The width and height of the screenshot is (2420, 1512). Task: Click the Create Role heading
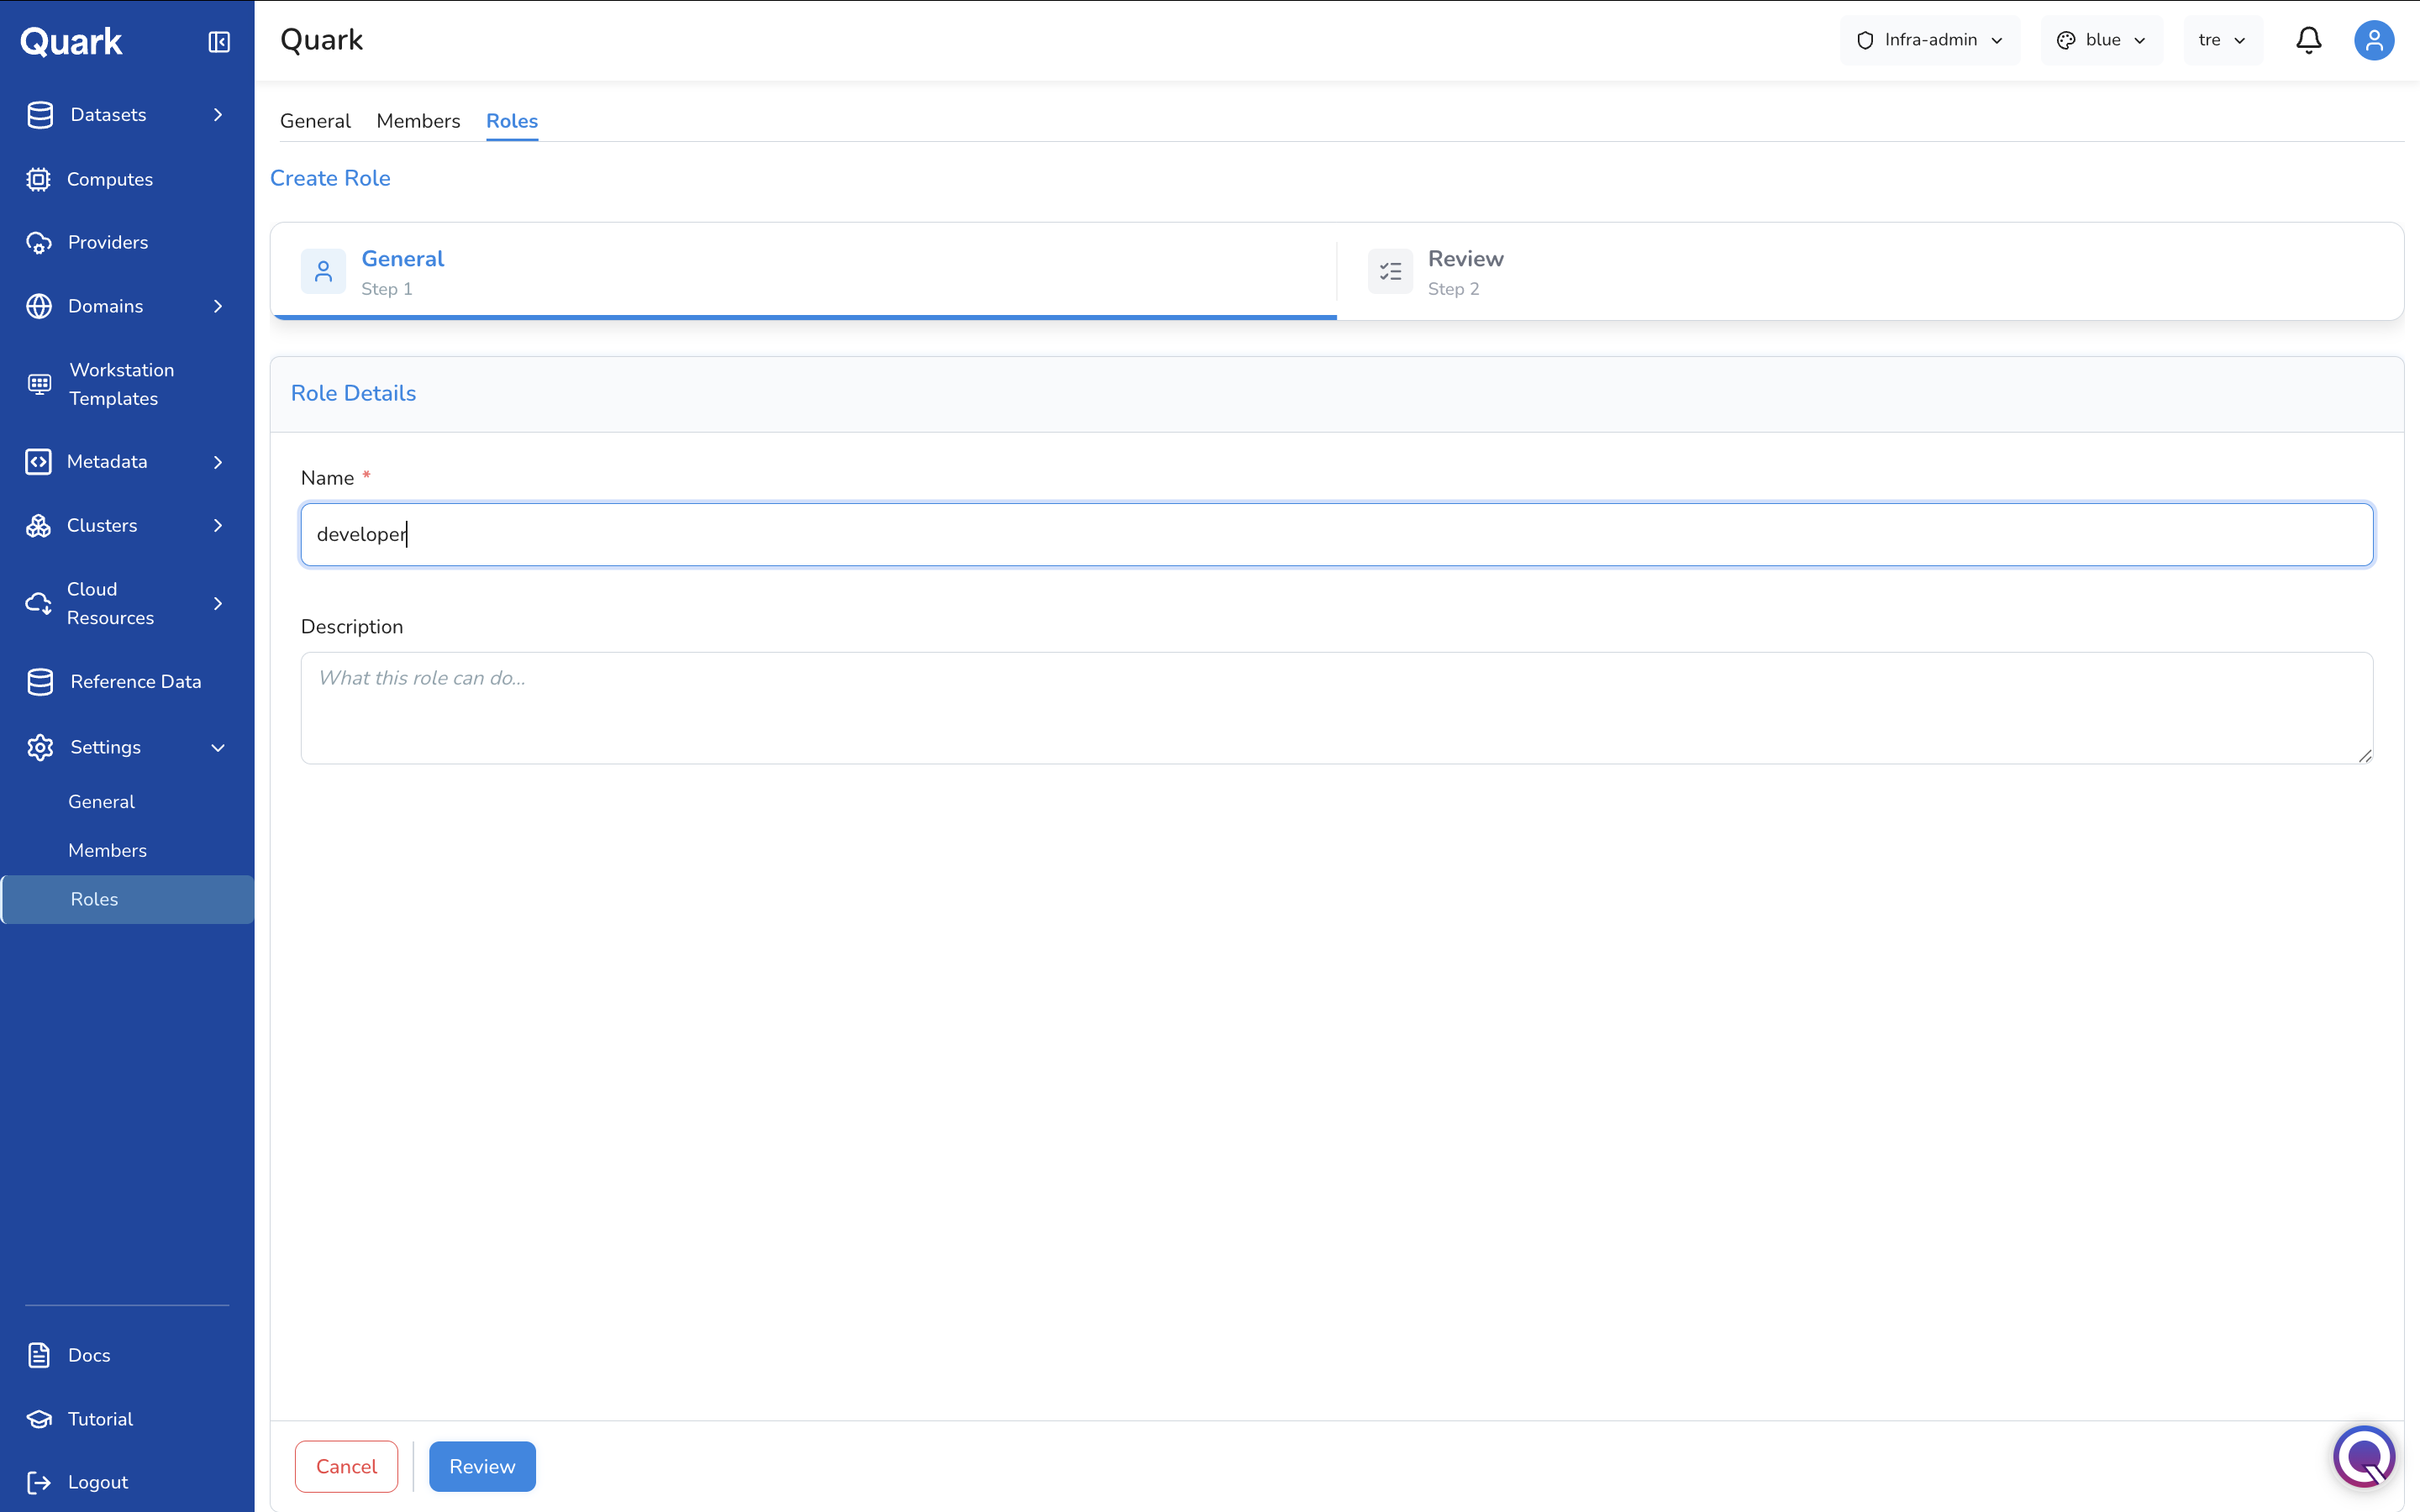(330, 178)
